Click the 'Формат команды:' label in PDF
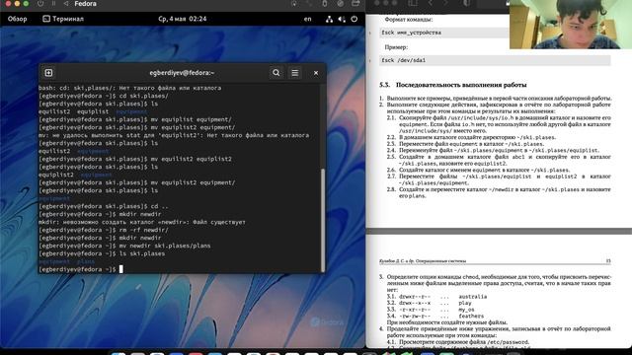Viewport: 632px width, 355px height. coord(408,20)
